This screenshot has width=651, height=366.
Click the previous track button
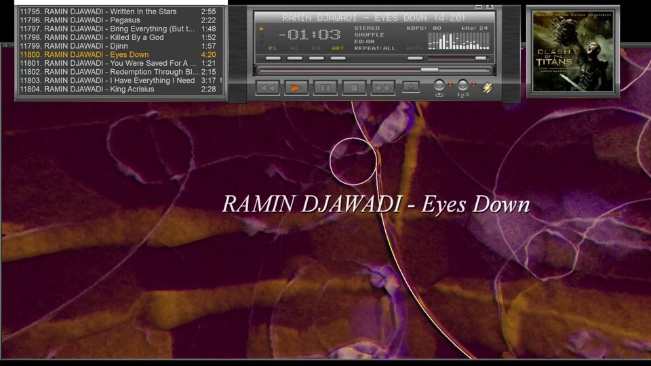coord(267,87)
